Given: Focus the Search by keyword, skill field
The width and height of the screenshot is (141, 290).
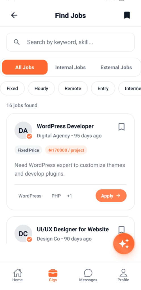Looking at the screenshot, I should pos(71,42).
